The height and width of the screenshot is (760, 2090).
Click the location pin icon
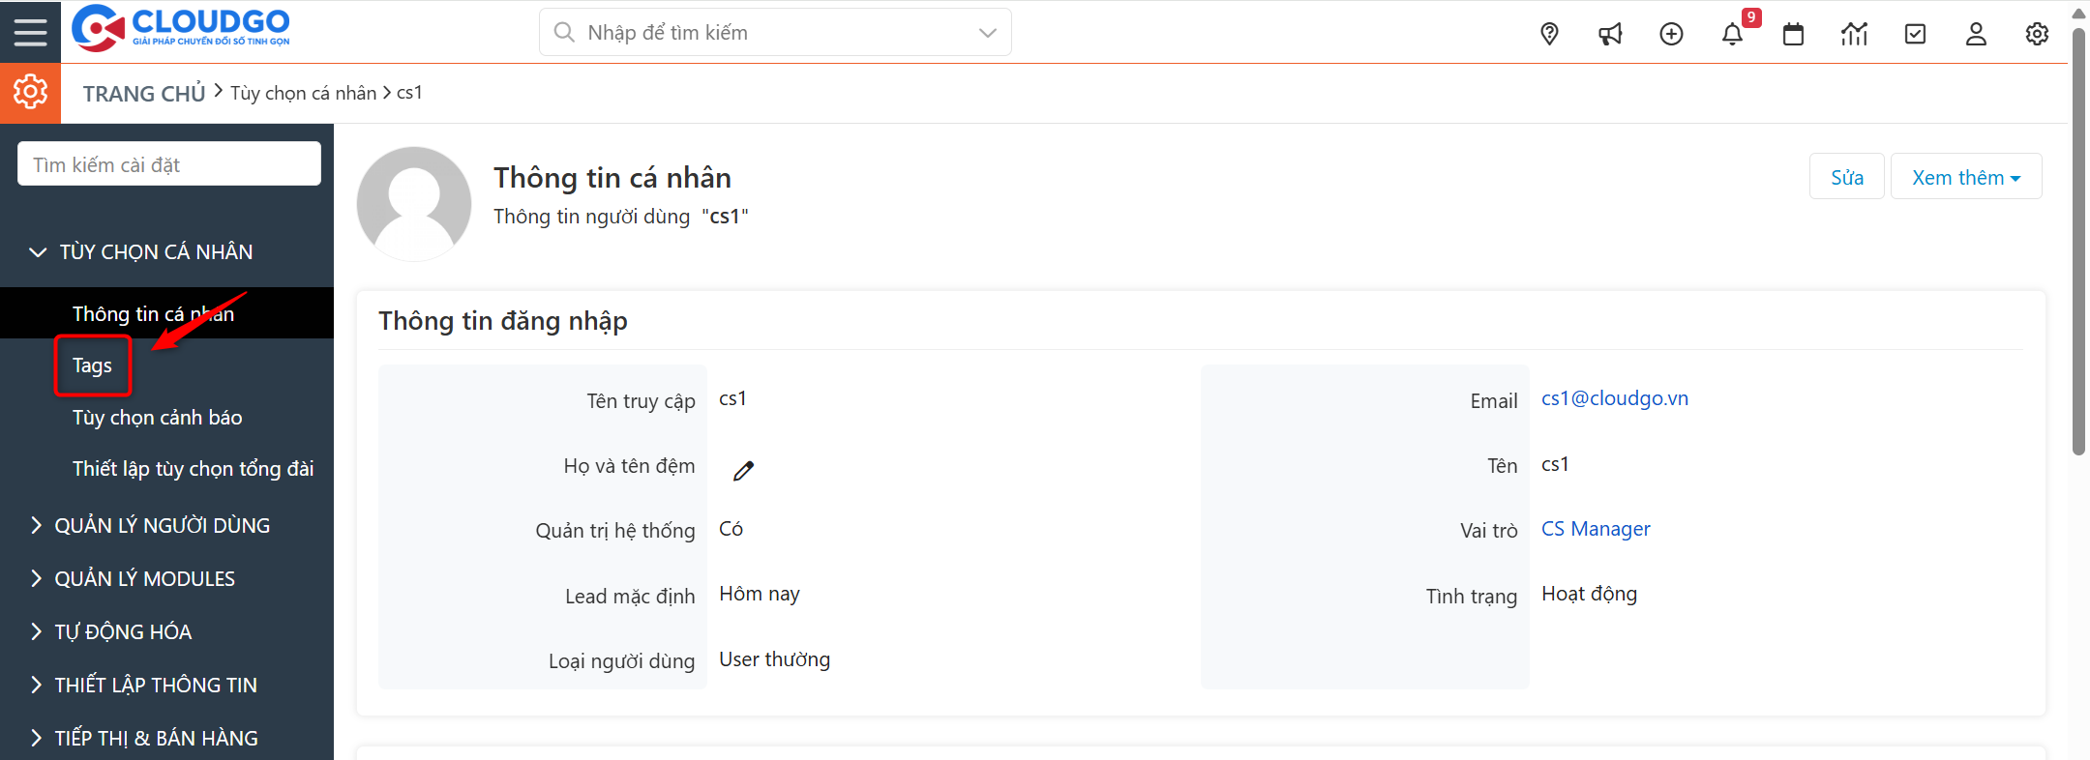(x=1549, y=34)
